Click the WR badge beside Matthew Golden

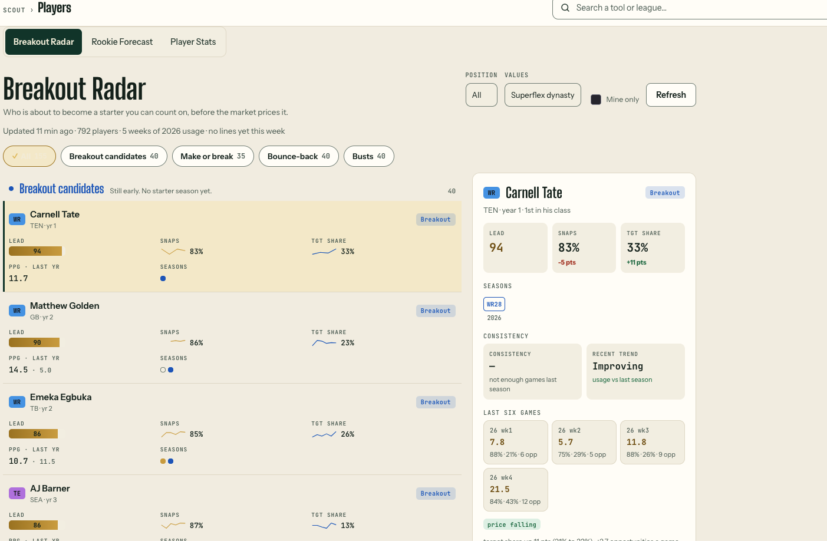(17, 311)
